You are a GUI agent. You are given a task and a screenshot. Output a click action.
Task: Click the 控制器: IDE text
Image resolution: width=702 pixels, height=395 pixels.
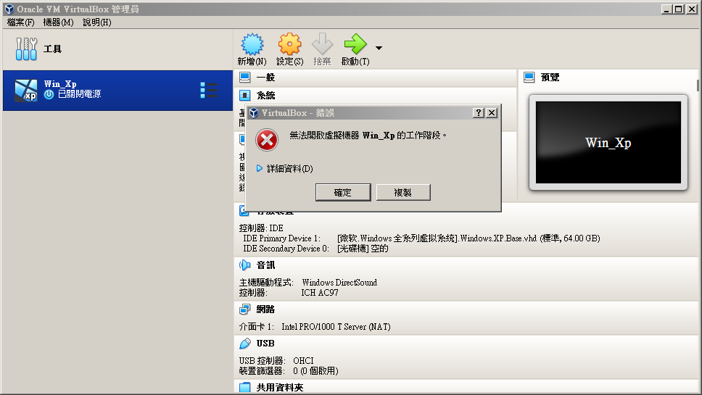261,228
